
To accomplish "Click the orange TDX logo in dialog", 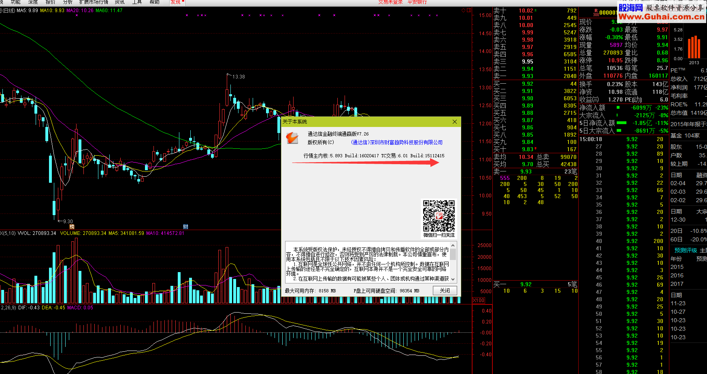I will tap(292, 138).
